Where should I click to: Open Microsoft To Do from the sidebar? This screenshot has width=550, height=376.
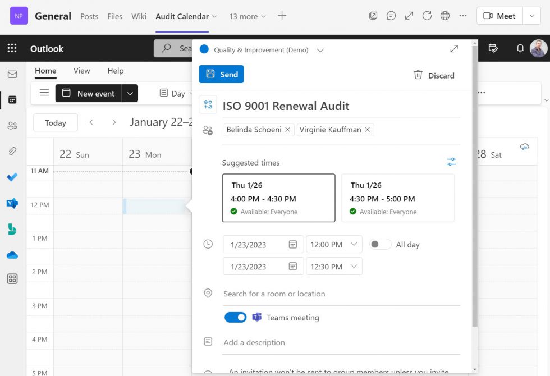(x=12, y=177)
